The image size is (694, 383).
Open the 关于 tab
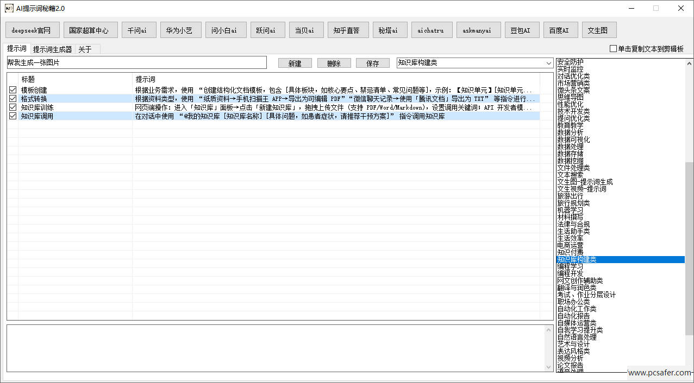pos(85,49)
